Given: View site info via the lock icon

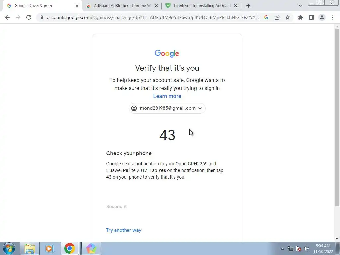Looking at the screenshot, I should (42, 17).
